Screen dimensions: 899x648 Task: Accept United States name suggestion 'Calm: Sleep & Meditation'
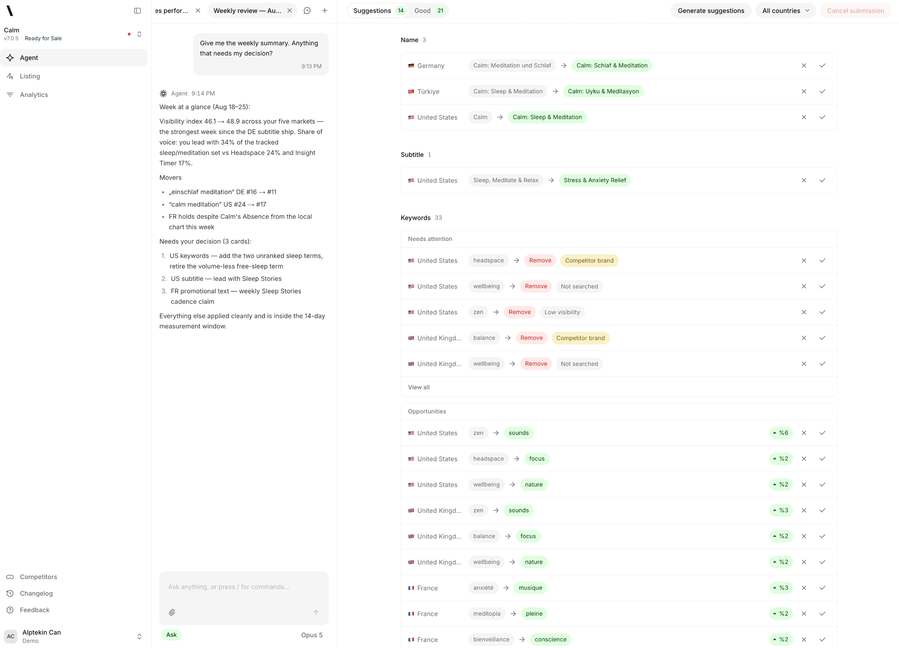click(822, 117)
